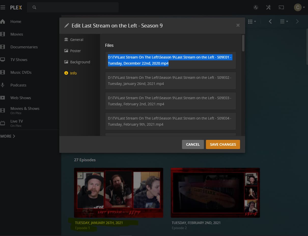The width and height of the screenshot is (308, 236).
Task: Click the Tuesday, January 26th, 2021 title
Action: coord(99,223)
